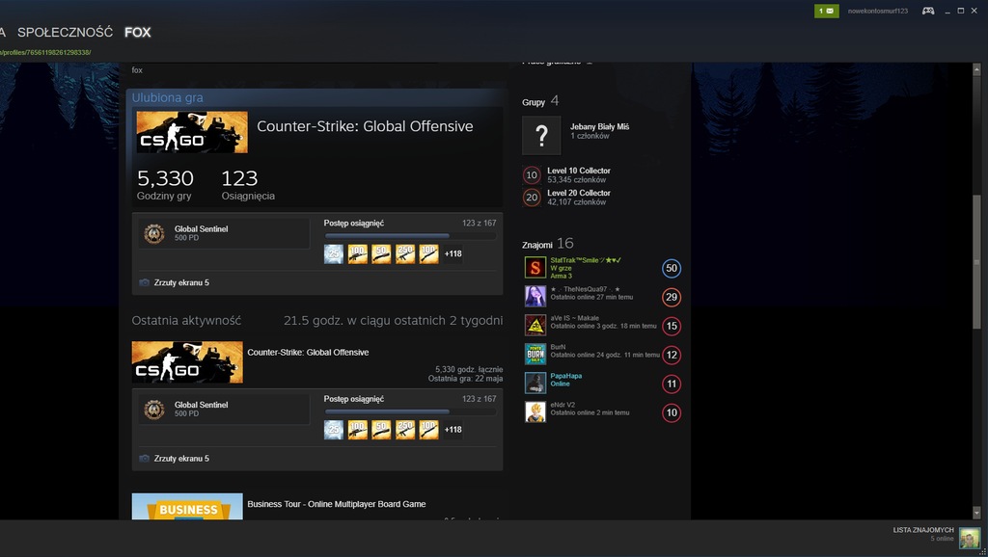988x557 pixels.
Task: Click the 25 star achievement icon under Ostatnia aktywność
Action: 333,429
